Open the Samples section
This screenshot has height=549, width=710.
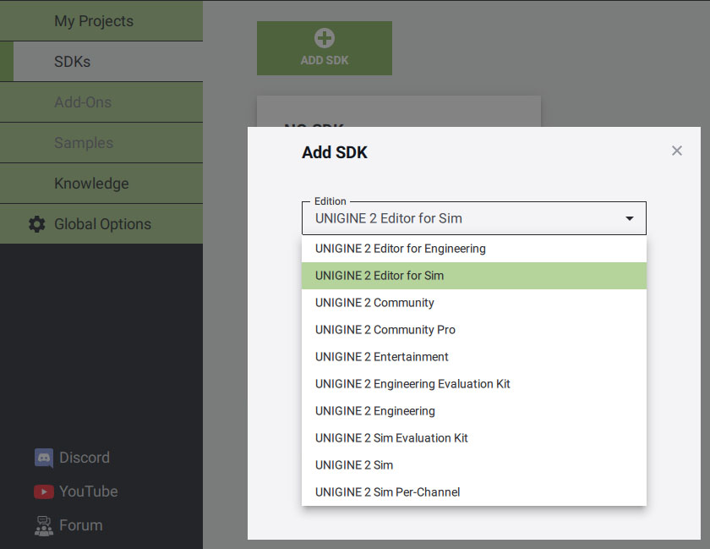[101, 143]
